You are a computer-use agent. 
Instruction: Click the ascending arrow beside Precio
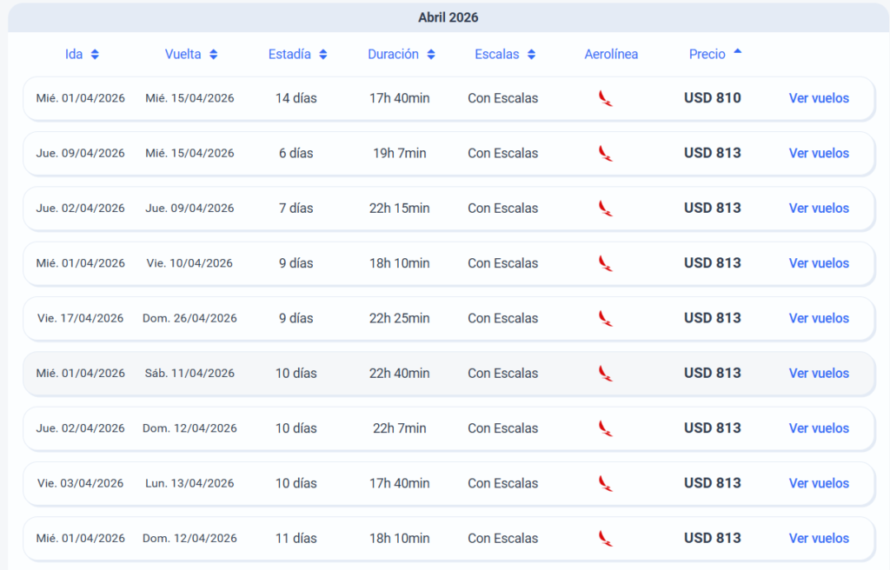(x=737, y=51)
